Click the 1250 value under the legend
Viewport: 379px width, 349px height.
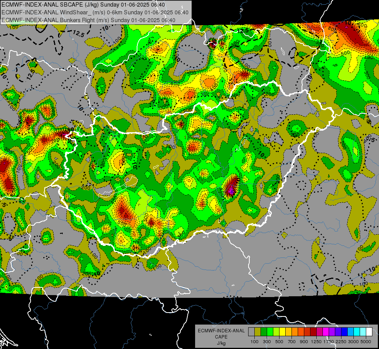[x=316, y=342]
